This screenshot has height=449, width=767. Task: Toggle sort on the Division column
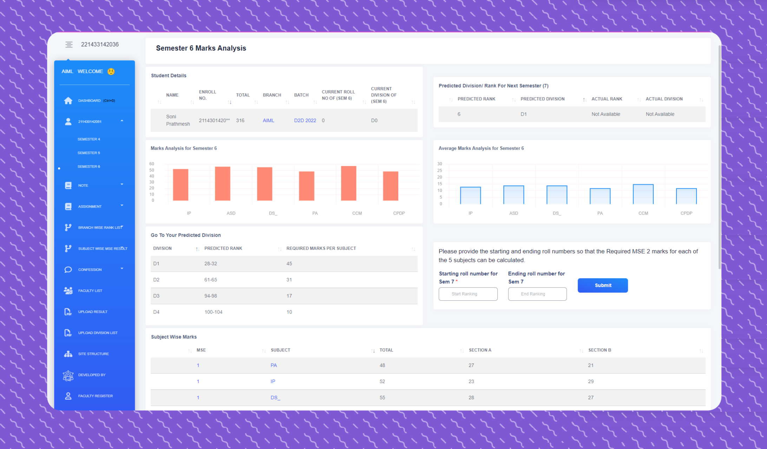coord(197,248)
